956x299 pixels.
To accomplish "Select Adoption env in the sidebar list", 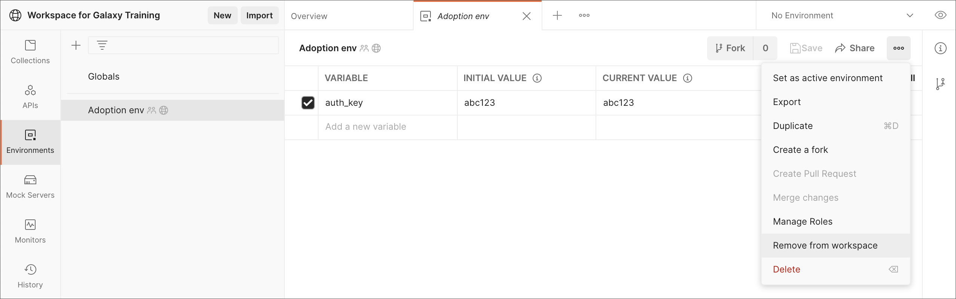I will click(x=173, y=110).
